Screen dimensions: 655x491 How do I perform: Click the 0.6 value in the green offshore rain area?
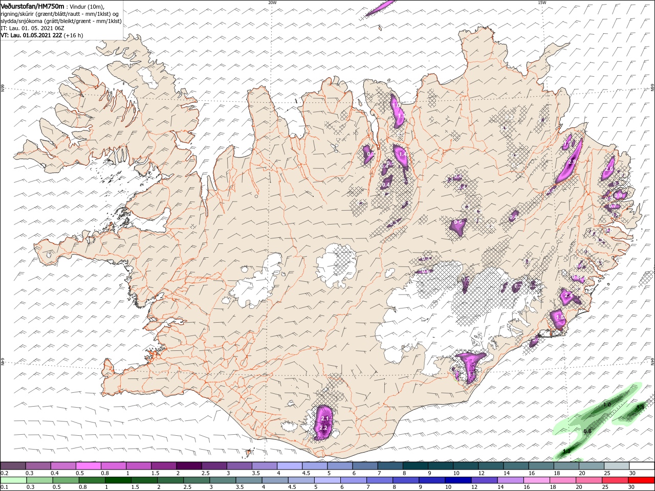[x=587, y=431]
